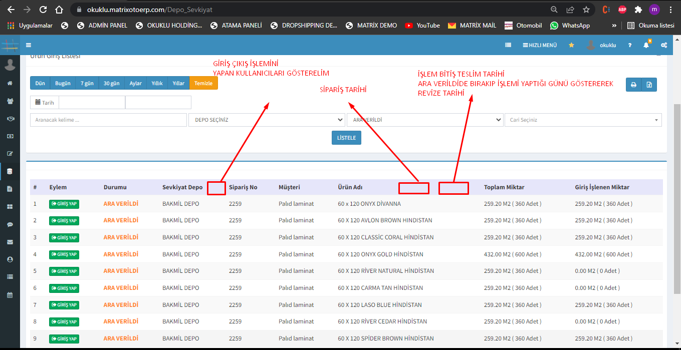This screenshot has height=350, width=681.
Task: Click the printer icon button
Action: tap(633, 85)
